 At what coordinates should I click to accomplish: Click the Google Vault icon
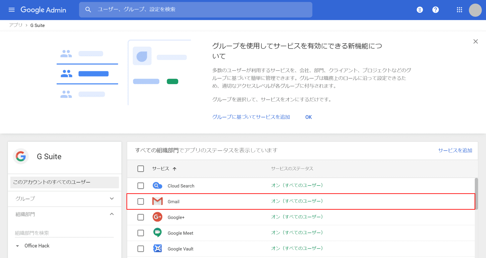pos(157,248)
